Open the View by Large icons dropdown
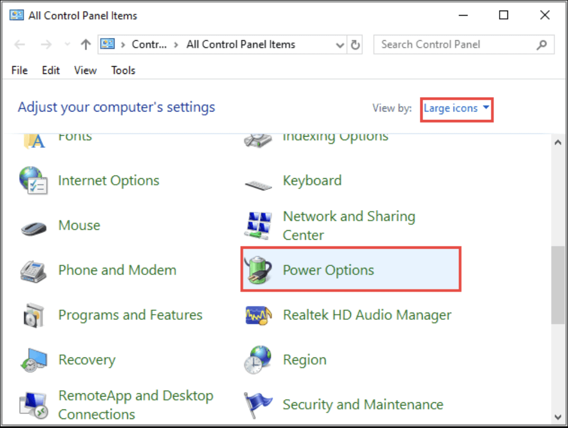Viewport: 568px width, 428px height. pyautogui.click(x=455, y=108)
